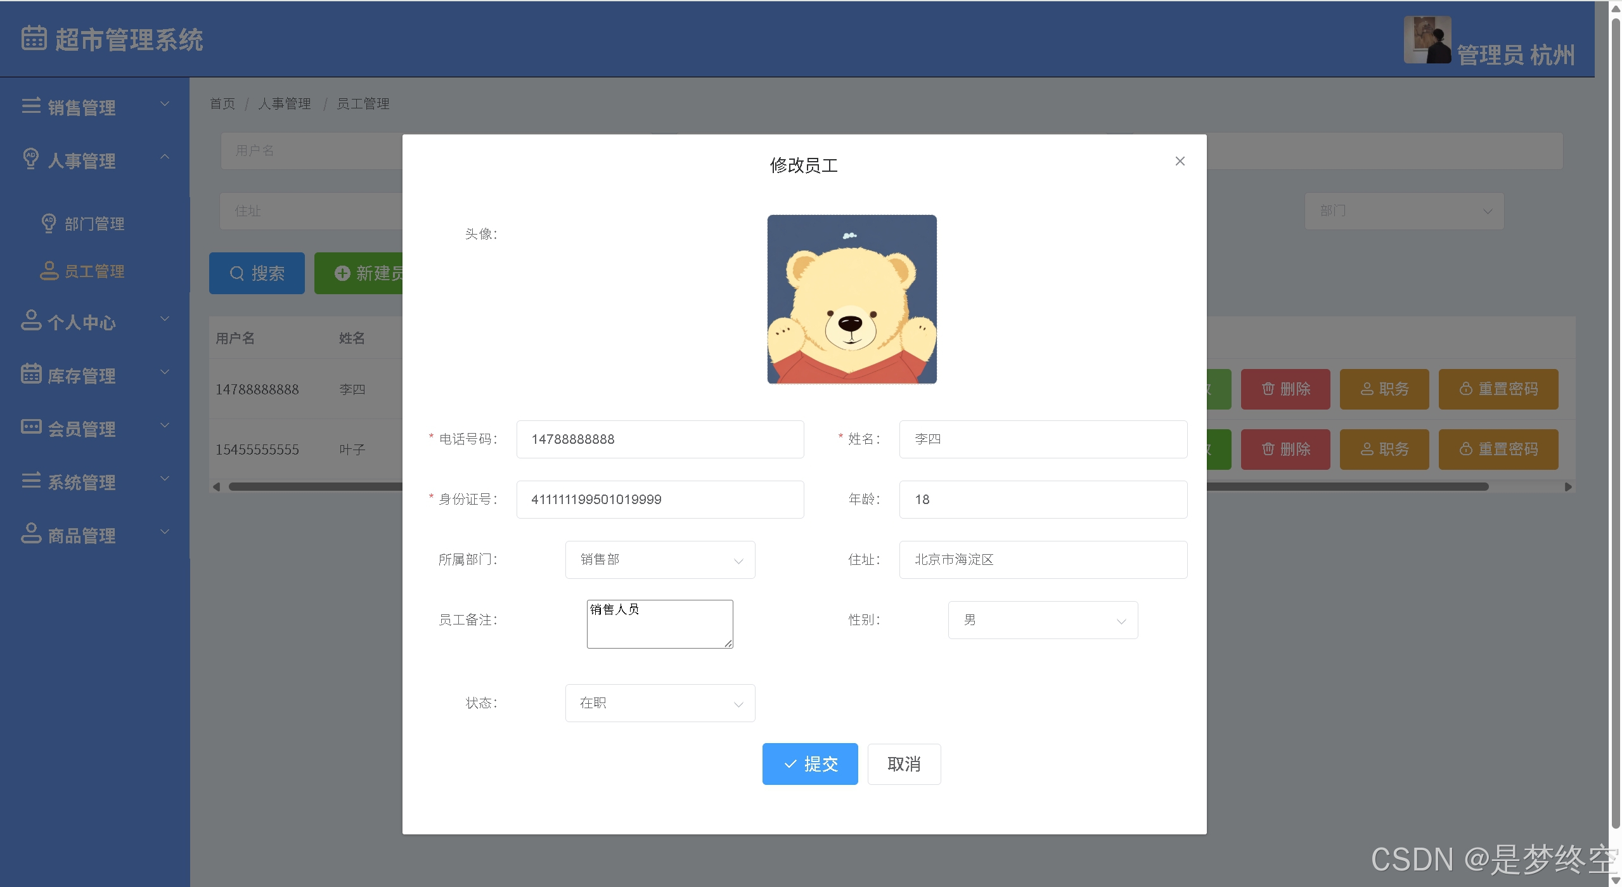Click the calendar logo icon beside 超市管理系统
Image resolution: width=1622 pixels, height=887 pixels.
(34, 38)
